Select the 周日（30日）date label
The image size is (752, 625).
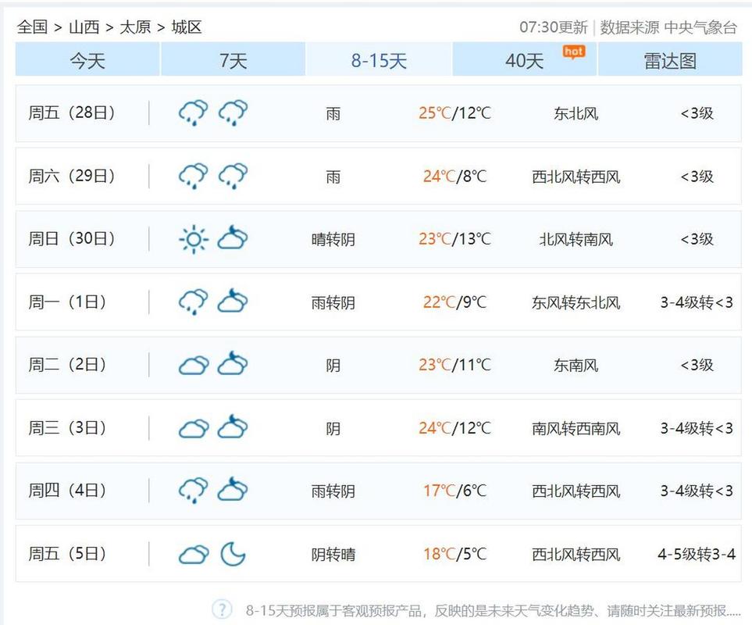coord(72,238)
